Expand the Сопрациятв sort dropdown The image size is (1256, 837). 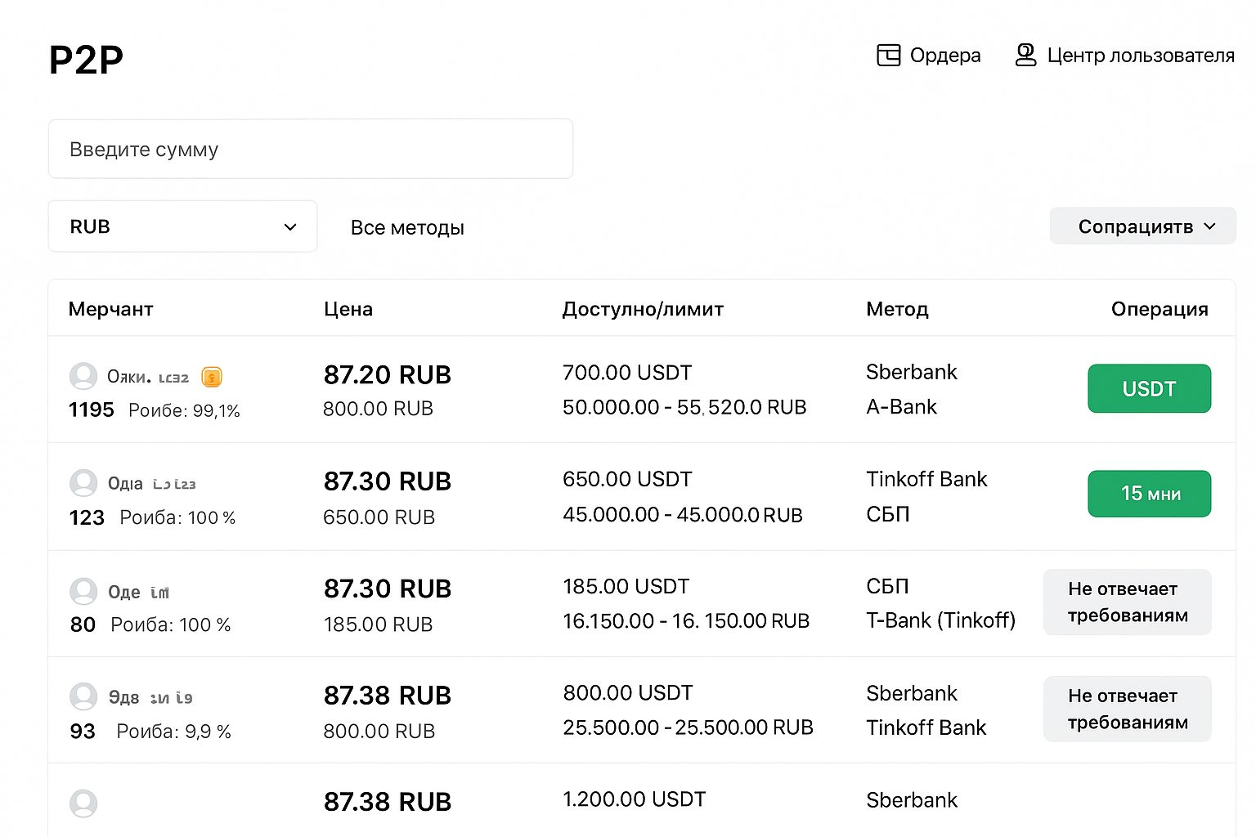[1142, 226]
